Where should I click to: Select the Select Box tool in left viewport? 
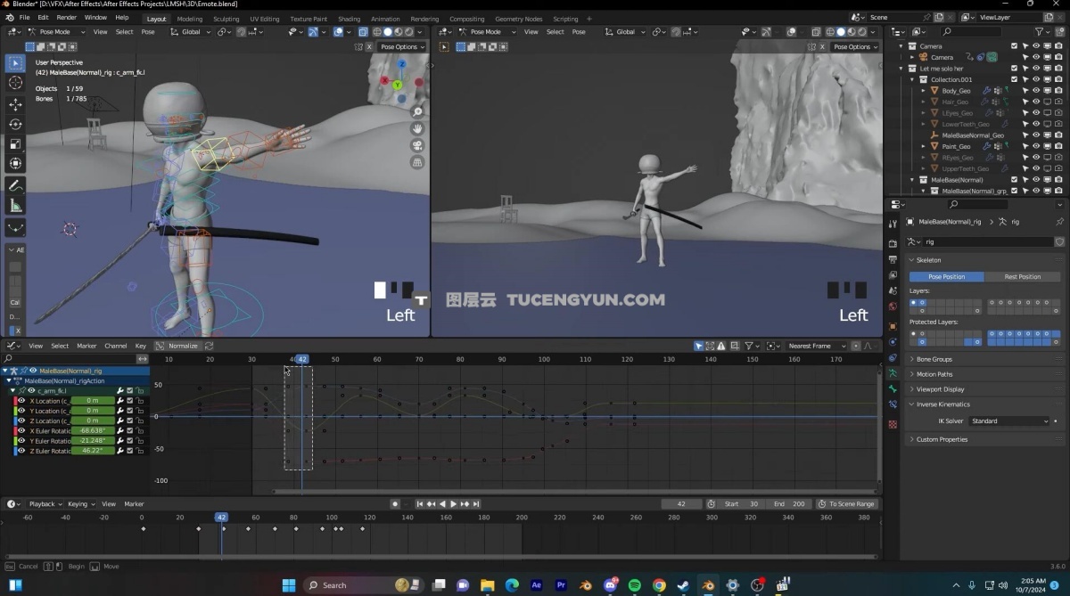pyautogui.click(x=15, y=63)
